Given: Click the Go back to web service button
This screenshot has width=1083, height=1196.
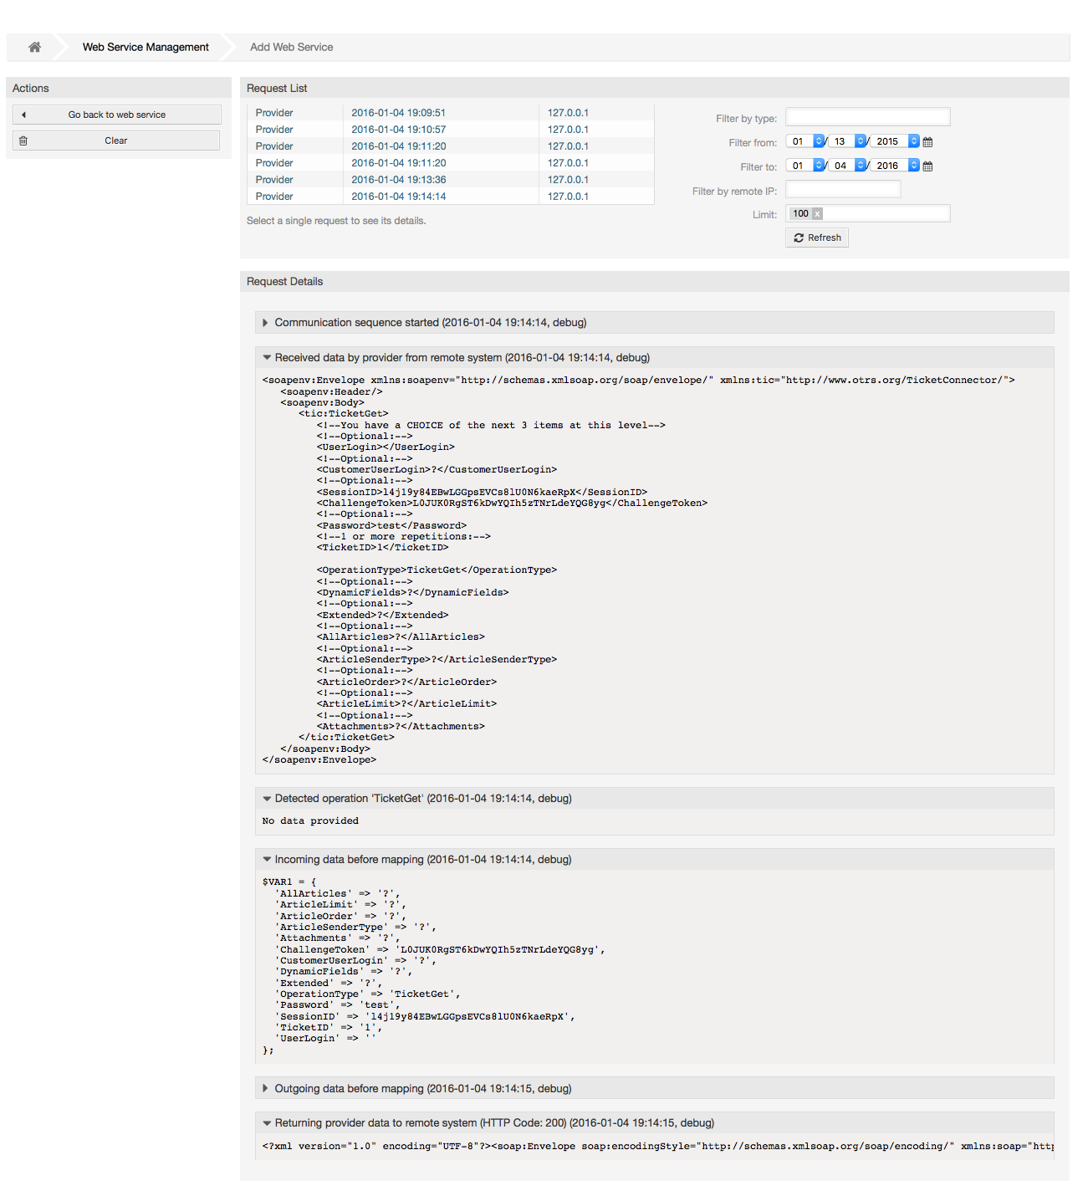Looking at the screenshot, I should tap(116, 114).
